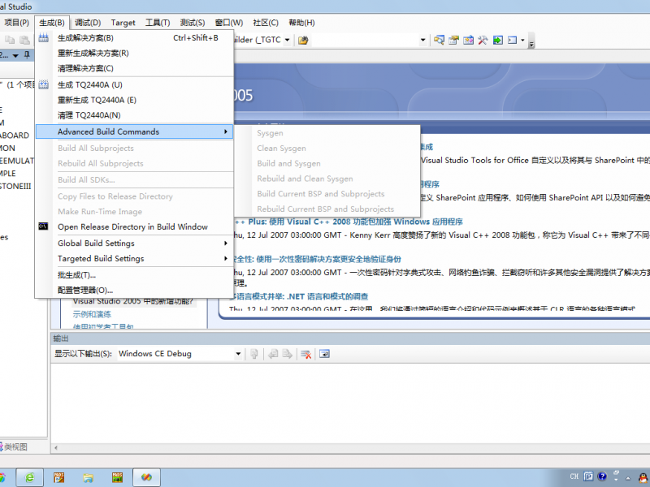The width and height of the screenshot is (650, 487).
Task: Click the Toolbox wrench icon in toolbar
Action: 483,39
